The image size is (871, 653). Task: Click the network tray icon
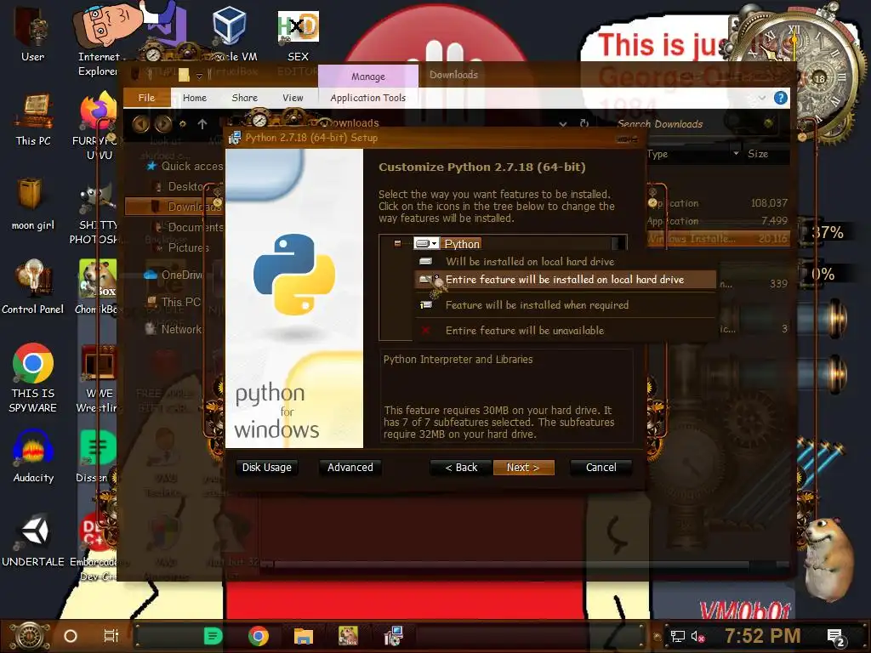678,636
